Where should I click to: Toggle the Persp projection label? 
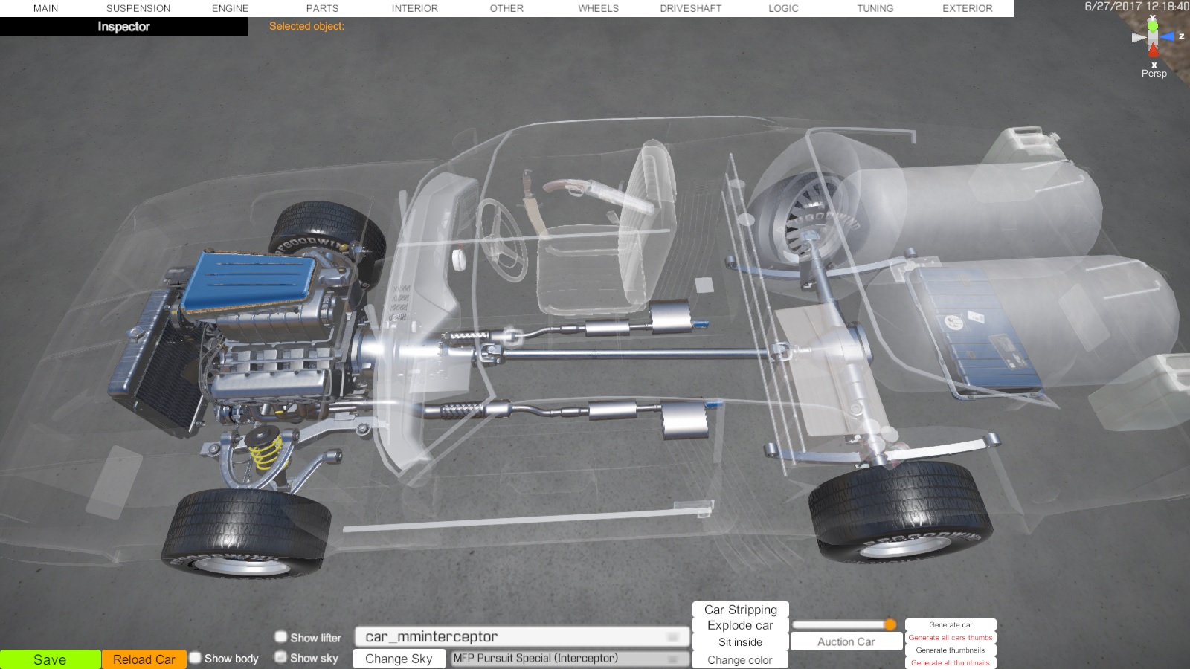[x=1154, y=73]
